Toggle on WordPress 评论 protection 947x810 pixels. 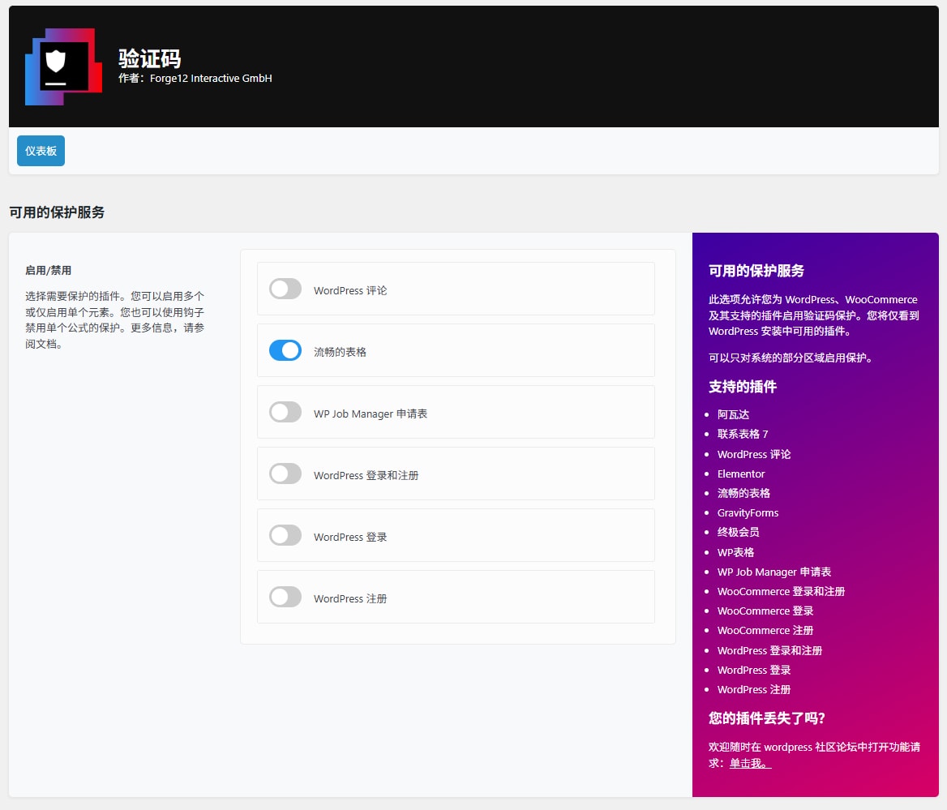click(285, 289)
